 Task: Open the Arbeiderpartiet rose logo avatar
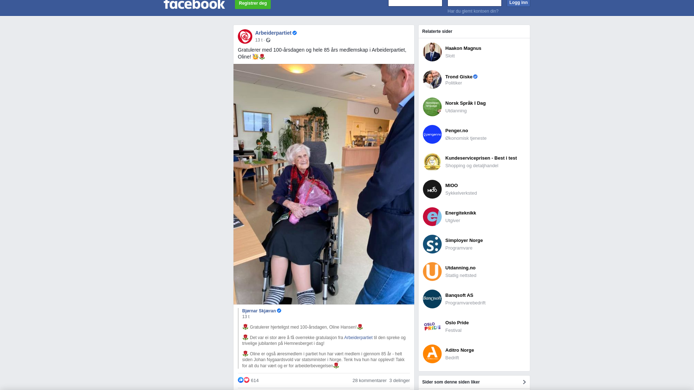coord(245,36)
